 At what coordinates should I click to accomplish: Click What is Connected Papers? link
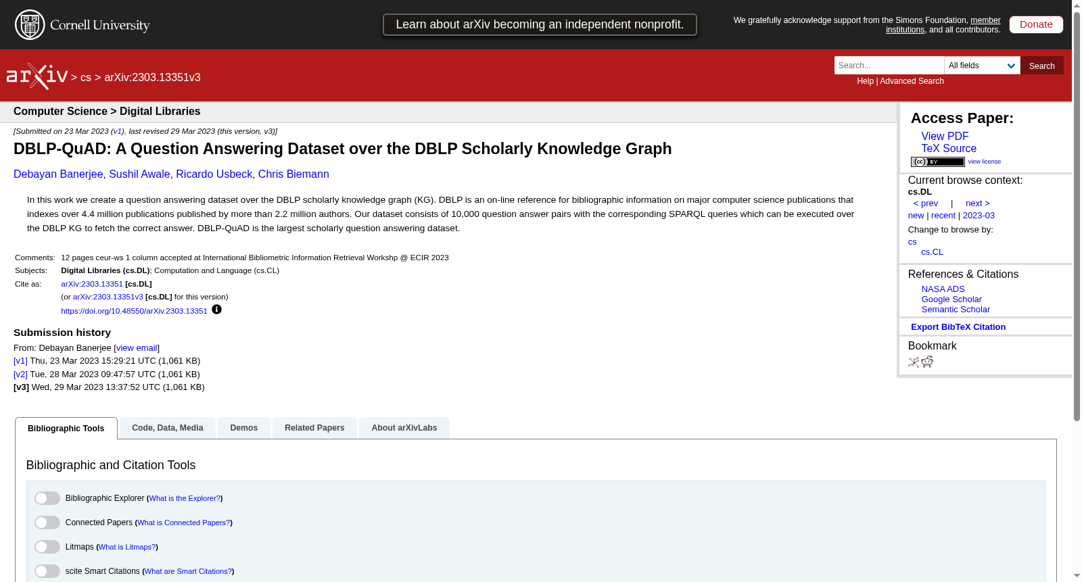click(184, 523)
